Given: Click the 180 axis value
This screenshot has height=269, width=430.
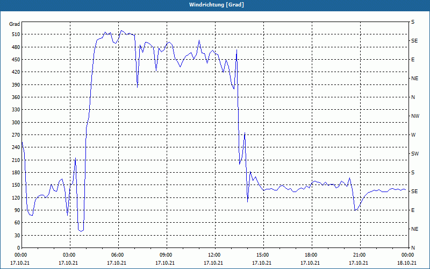Looking at the screenshot, I should click(16, 173).
